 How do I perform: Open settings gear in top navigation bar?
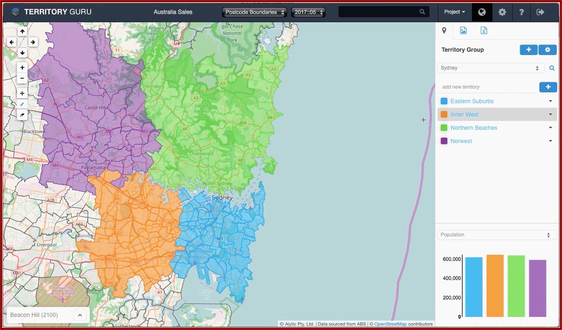click(x=502, y=12)
